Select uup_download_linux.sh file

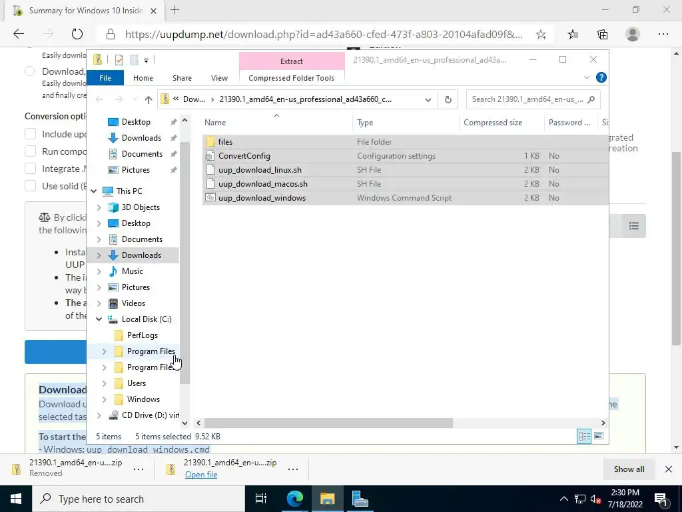coord(260,170)
